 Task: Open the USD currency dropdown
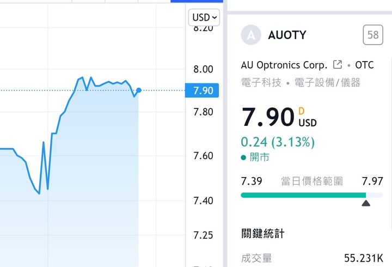204,17
